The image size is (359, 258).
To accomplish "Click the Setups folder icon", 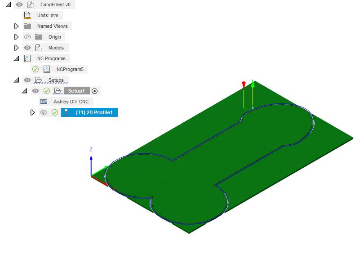I will [38, 80].
